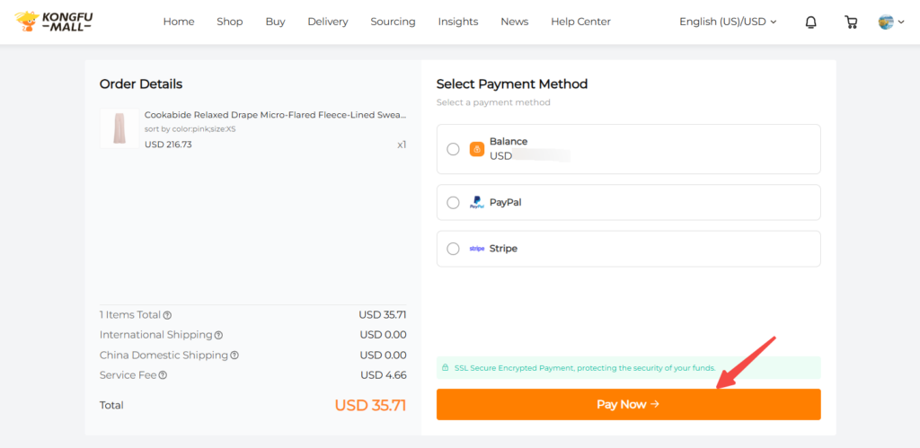Select the PayPal radio button
The image size is (920, 448).
click(x=453, y=203)
